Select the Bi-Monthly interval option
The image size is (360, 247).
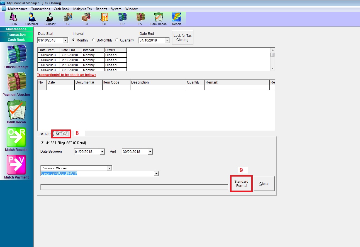pyautogui.click(x=93, y=40)
